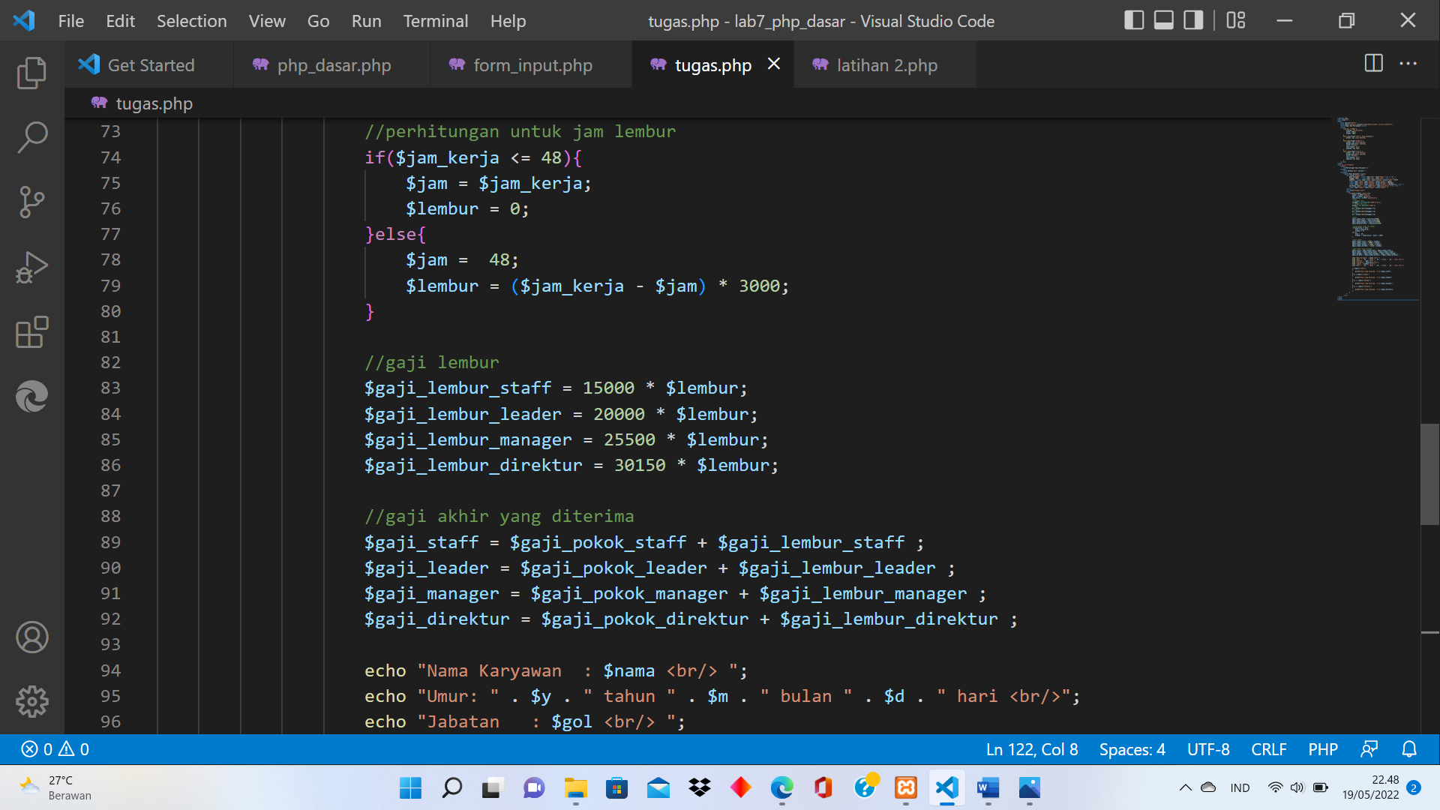Toggle the bottom panel visibility

(x=1162, y=20)
